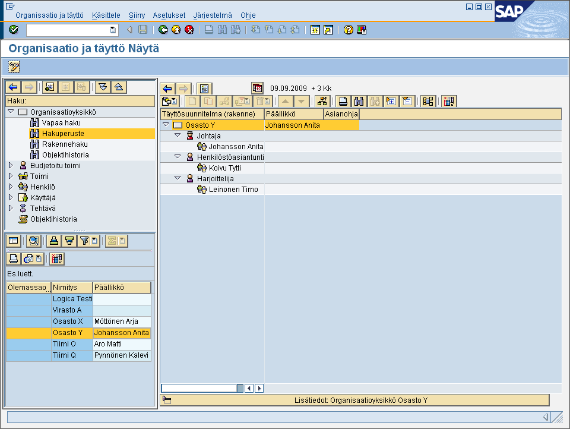The width and height of the screenshot is (570, 429).
Task: Select the Vapaa haku search option
Action: [61, 123]
